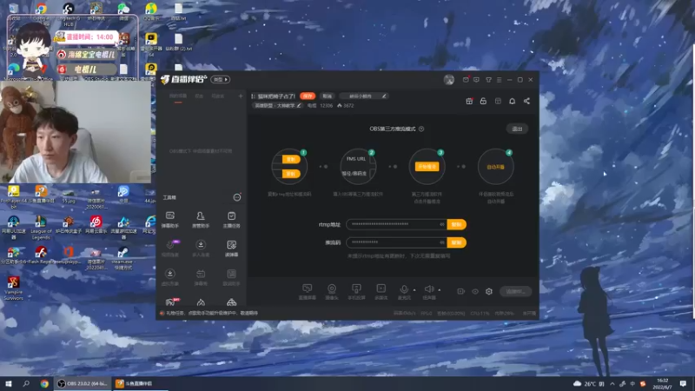
Task: Open the Windows notification center
Action: point(683,383)
